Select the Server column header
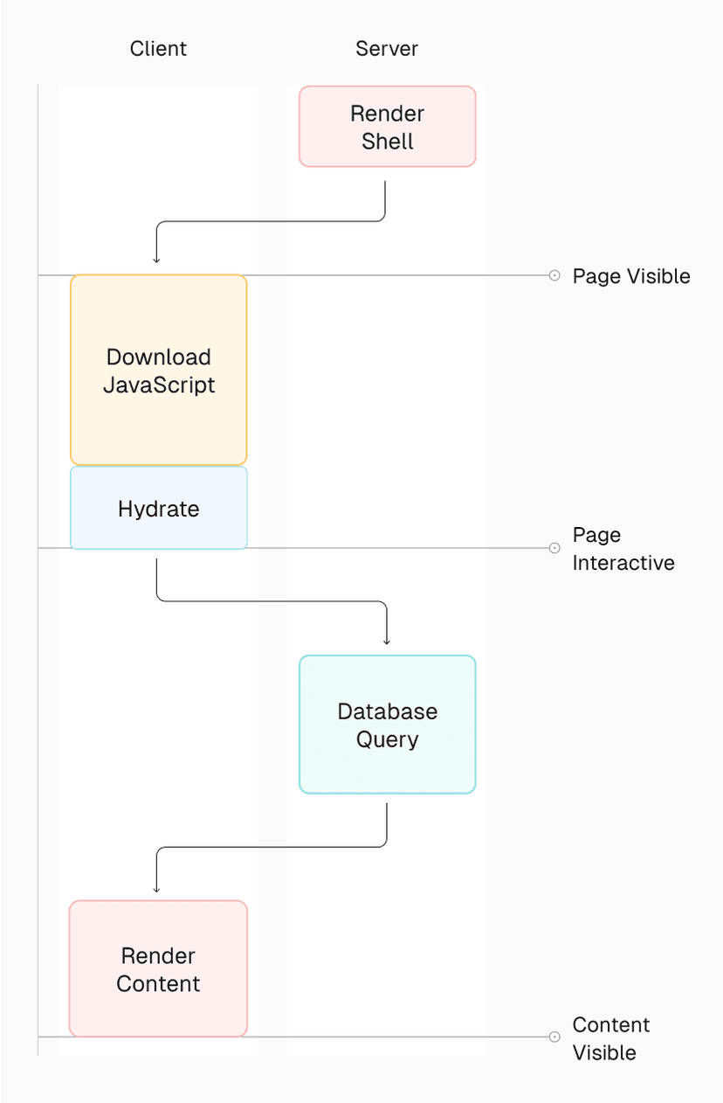Viewport: 723px width, 1103px height. click(x=387, y=49)
